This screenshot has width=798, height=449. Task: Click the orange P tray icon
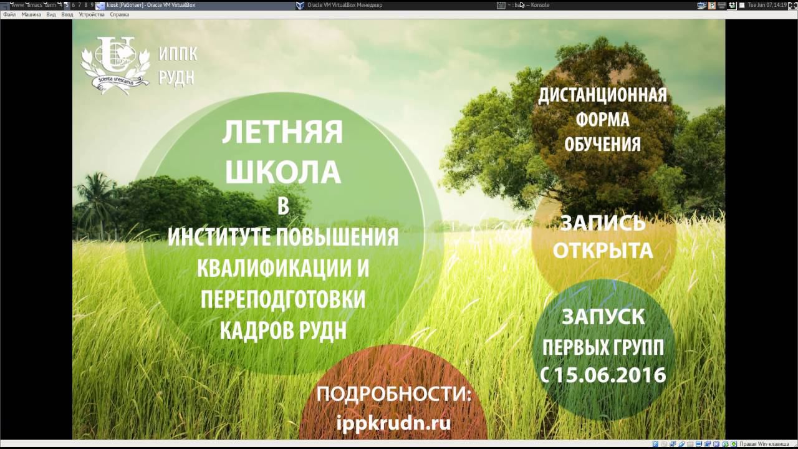712,5
